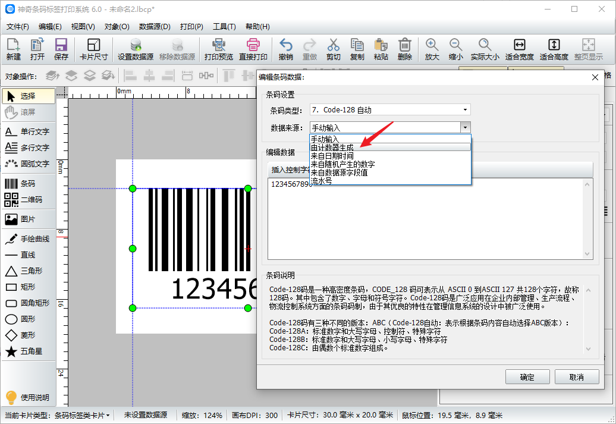The width and height of the screenshot is (616, 424).
Task: Delete object with the 删除 trash icon
Action: pyautogui.click(x=405, y=49)
